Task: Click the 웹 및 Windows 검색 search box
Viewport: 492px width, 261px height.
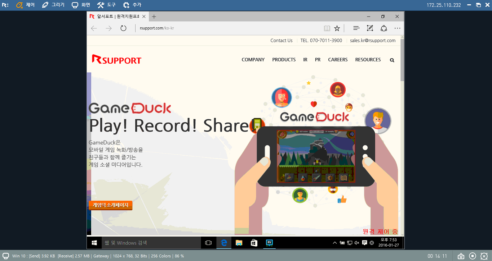Action: (151, 243)
